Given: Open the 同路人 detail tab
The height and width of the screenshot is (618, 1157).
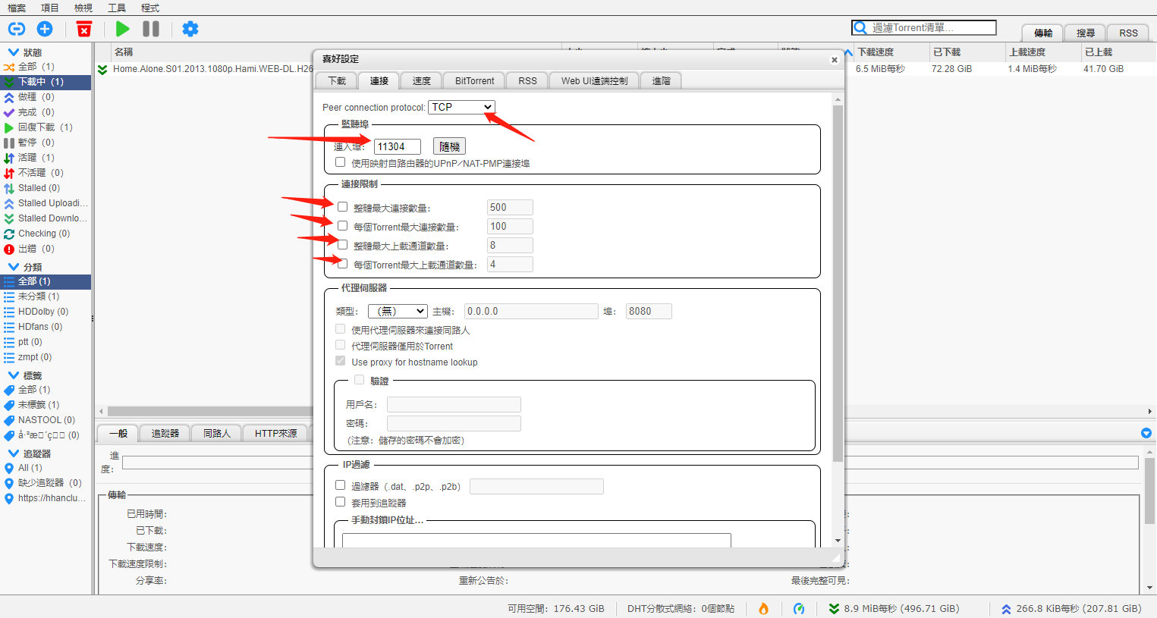Looking at the screenshot, I should pyautogui.click(x=217, y=433).
